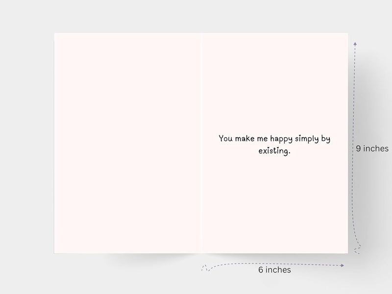
Task: Click the word 'existing.' inside the card
Action: point(274,151)
